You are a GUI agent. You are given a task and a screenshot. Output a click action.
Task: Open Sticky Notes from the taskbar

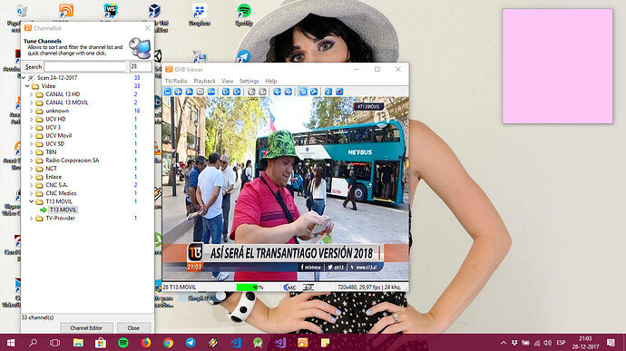click(x=325, y=343)
